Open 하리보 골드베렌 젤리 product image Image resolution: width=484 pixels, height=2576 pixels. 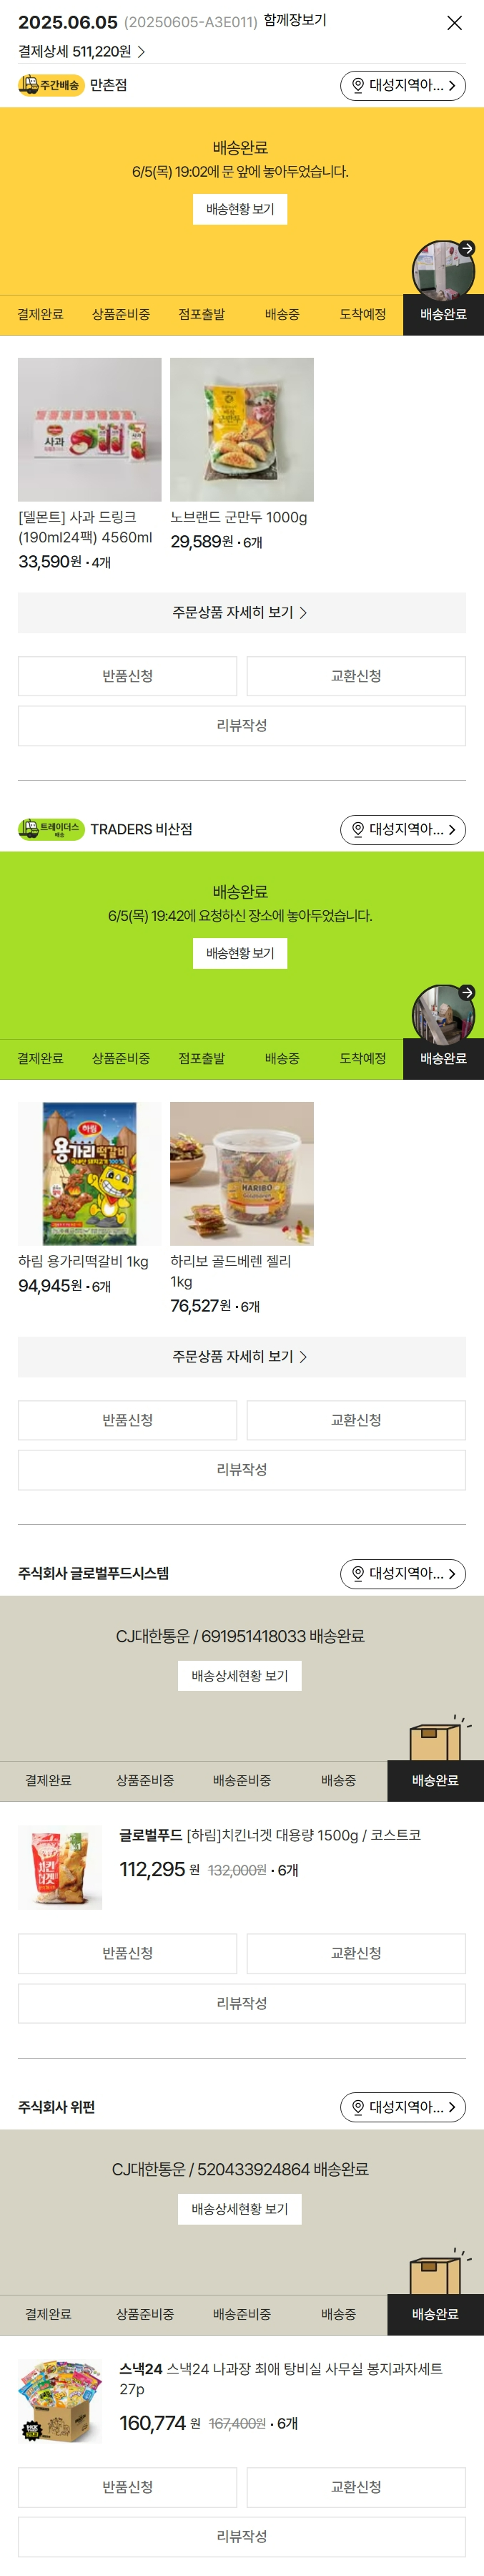(242, 1174)
